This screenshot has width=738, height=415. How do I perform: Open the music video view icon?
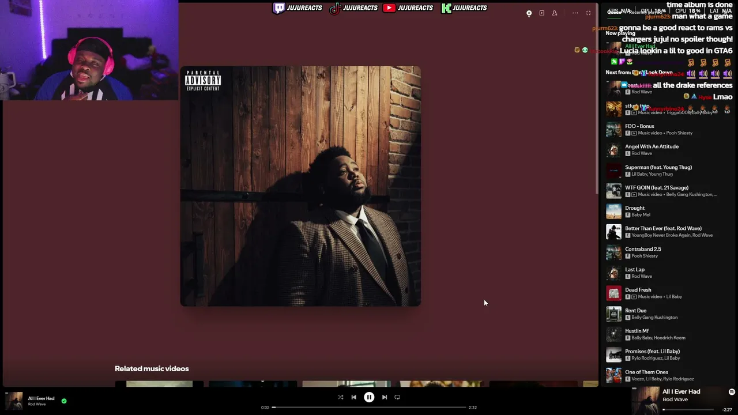pyautogui.click(x=541, y=13)
